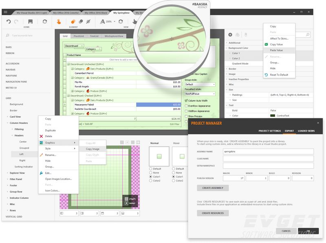Screen dimensions: 326x243
Task: Click the wrench icon beside Edit...
Action: 41,173
